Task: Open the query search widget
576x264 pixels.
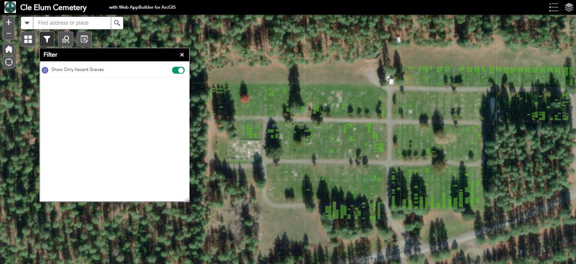Action: (x=66, y=39)
